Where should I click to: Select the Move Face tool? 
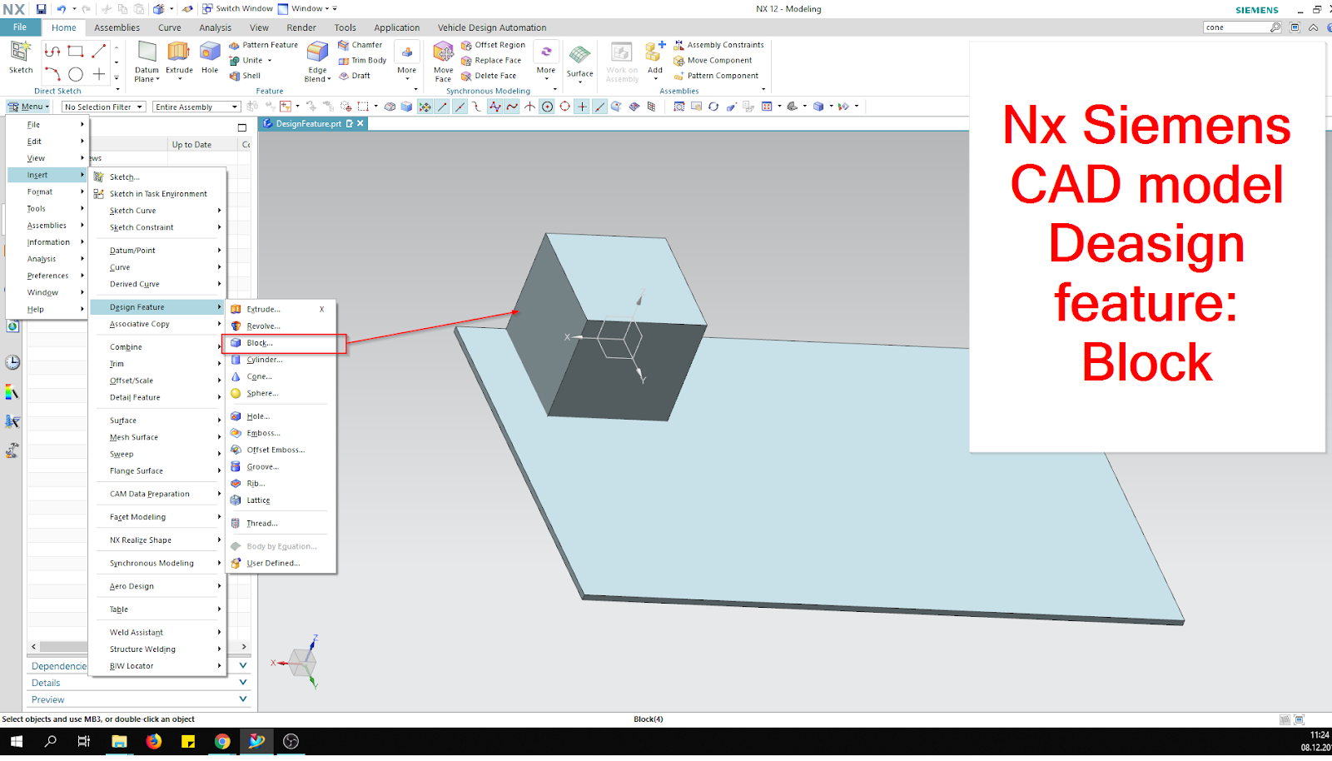pos(443,61)
